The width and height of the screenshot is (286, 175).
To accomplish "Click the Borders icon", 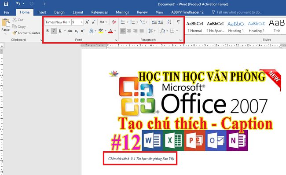I will pos(172,31).
